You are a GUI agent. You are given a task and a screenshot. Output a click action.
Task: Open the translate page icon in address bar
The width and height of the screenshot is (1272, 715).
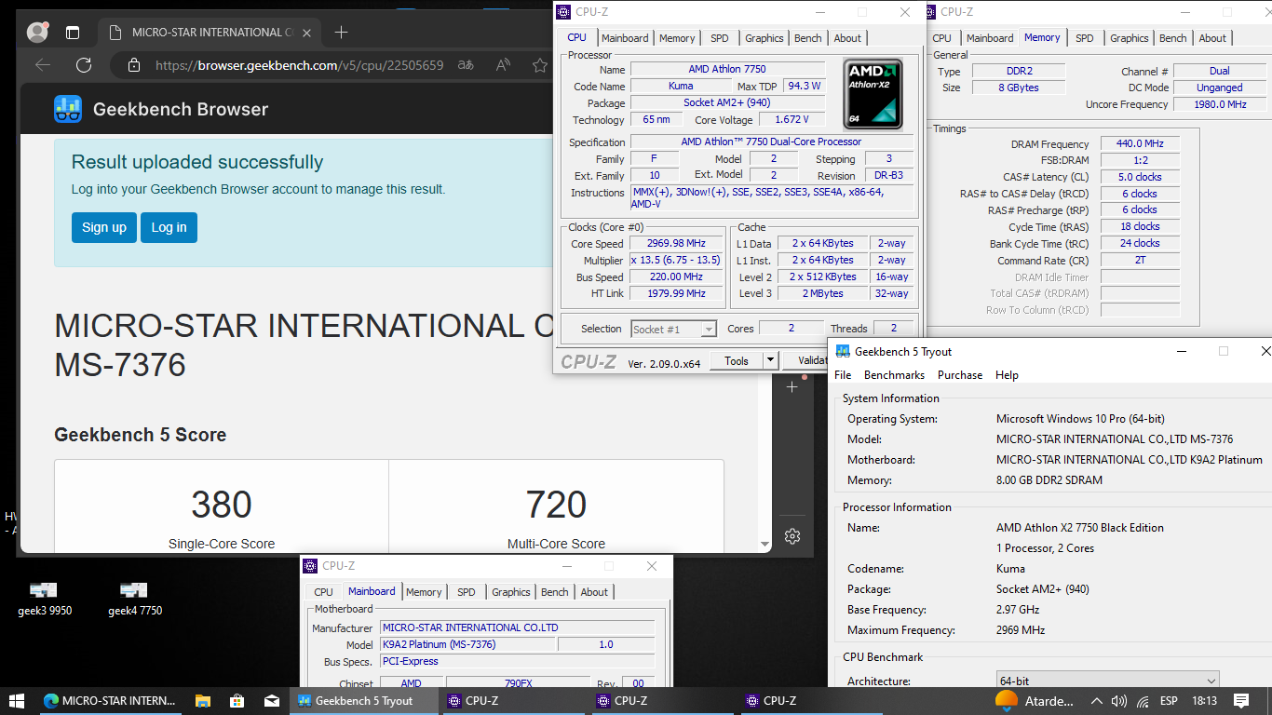465,65
